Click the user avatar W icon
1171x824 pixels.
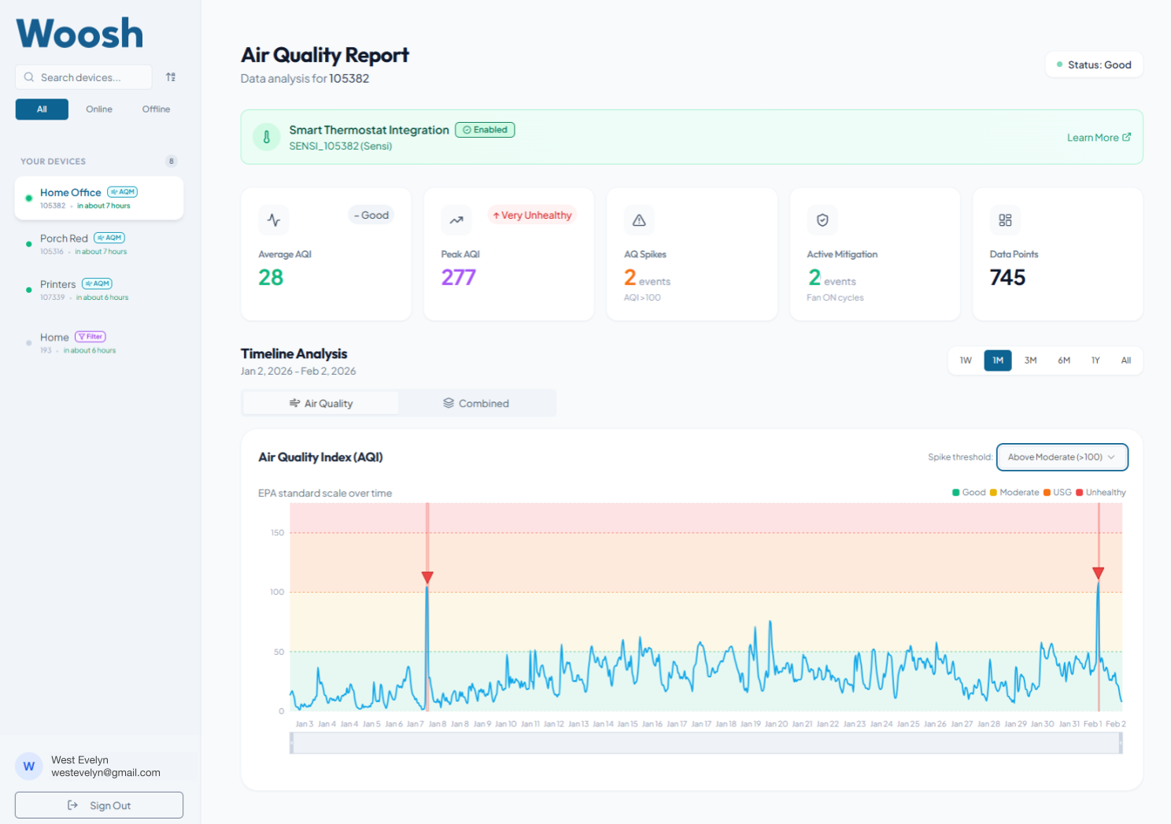[x=29, y=766]
